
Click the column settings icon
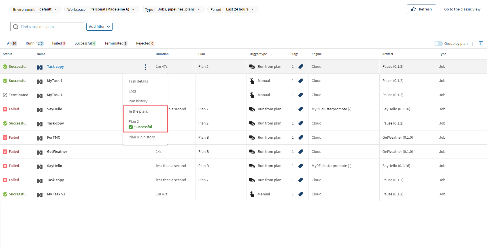click(481, 43)
